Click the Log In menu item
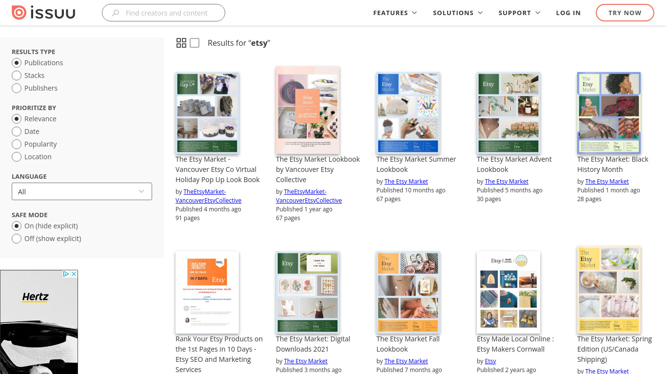 coord(568,13)
